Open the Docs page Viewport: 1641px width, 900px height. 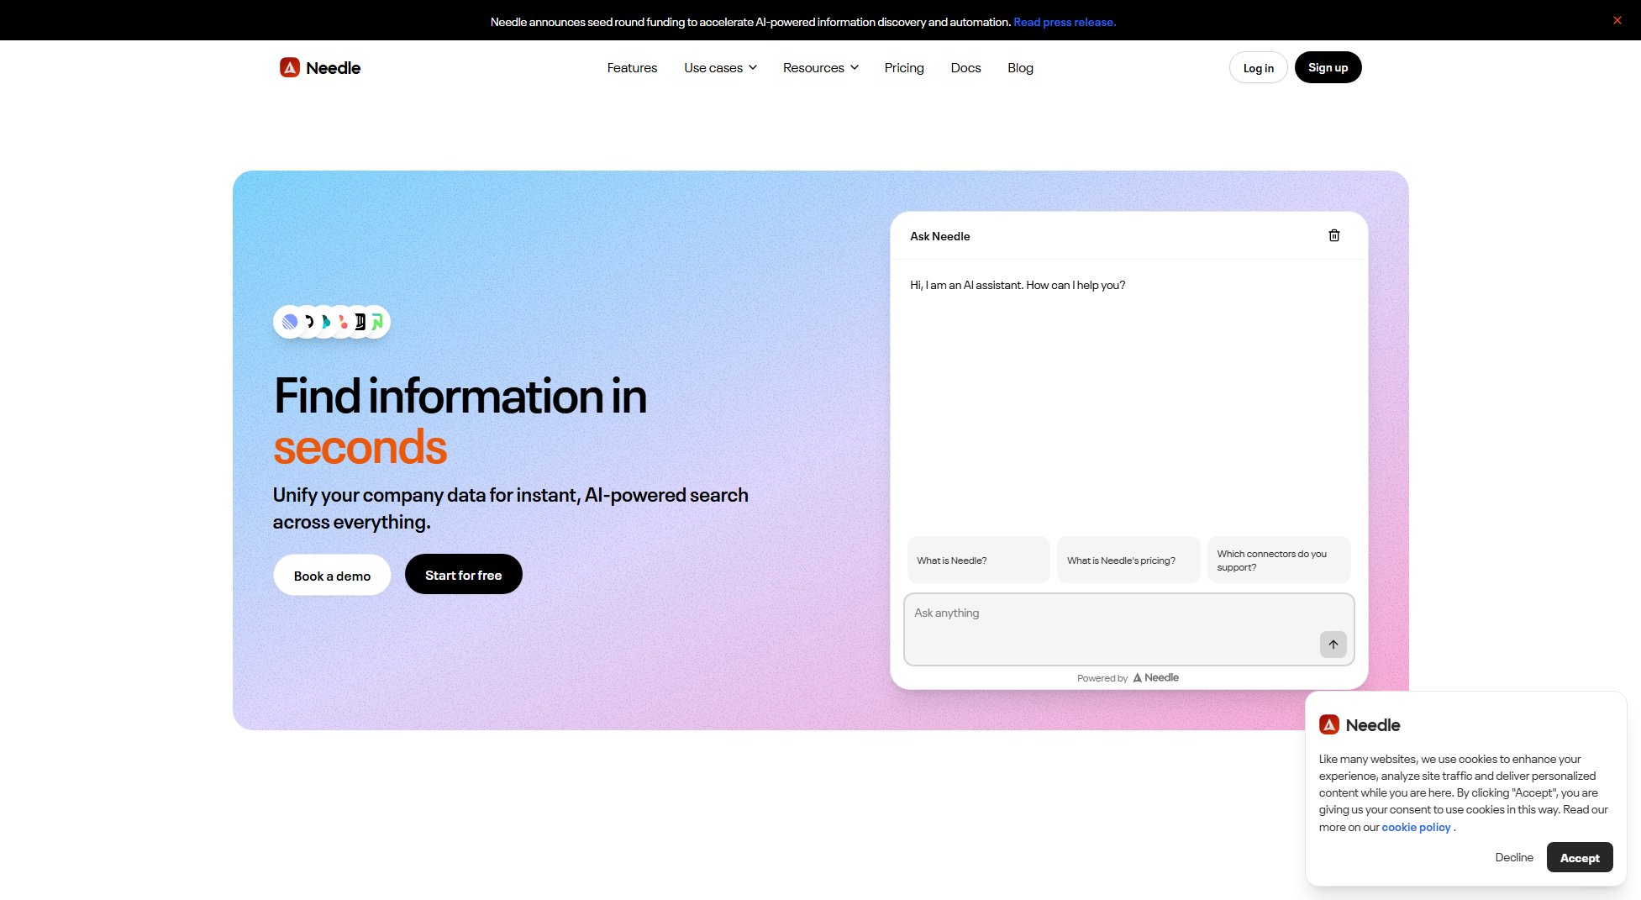pos(965,68)
